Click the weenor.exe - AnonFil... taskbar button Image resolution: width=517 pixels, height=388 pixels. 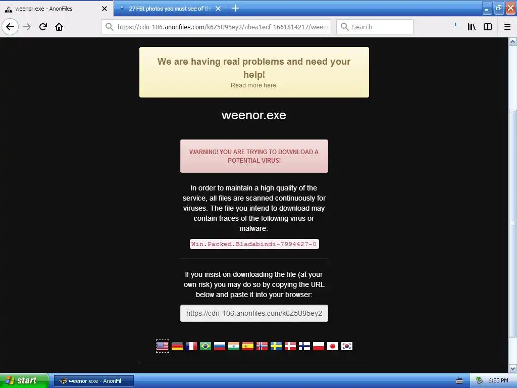(94, 381)
